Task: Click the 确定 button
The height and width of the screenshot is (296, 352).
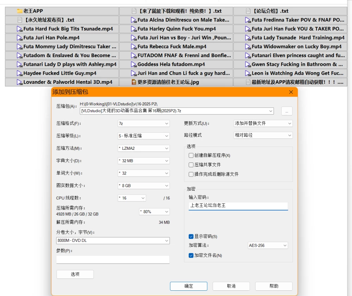Action: click(x=189, y=286)
